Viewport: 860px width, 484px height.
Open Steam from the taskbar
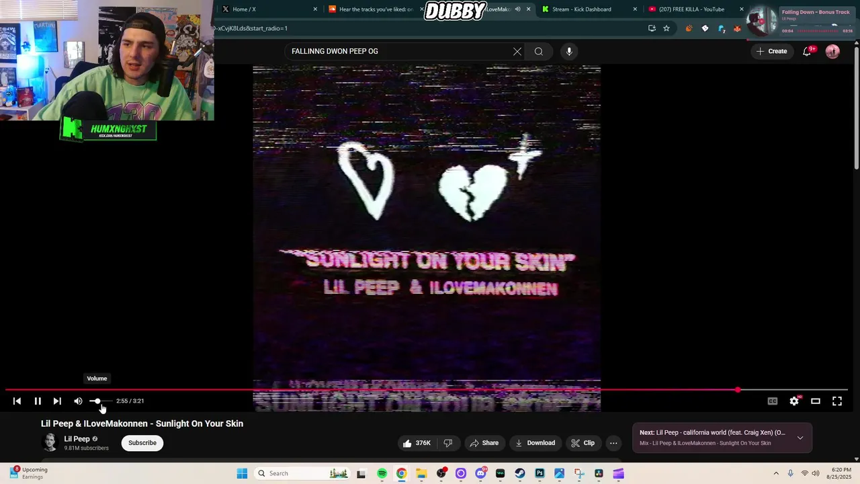(x=520, y=474)
